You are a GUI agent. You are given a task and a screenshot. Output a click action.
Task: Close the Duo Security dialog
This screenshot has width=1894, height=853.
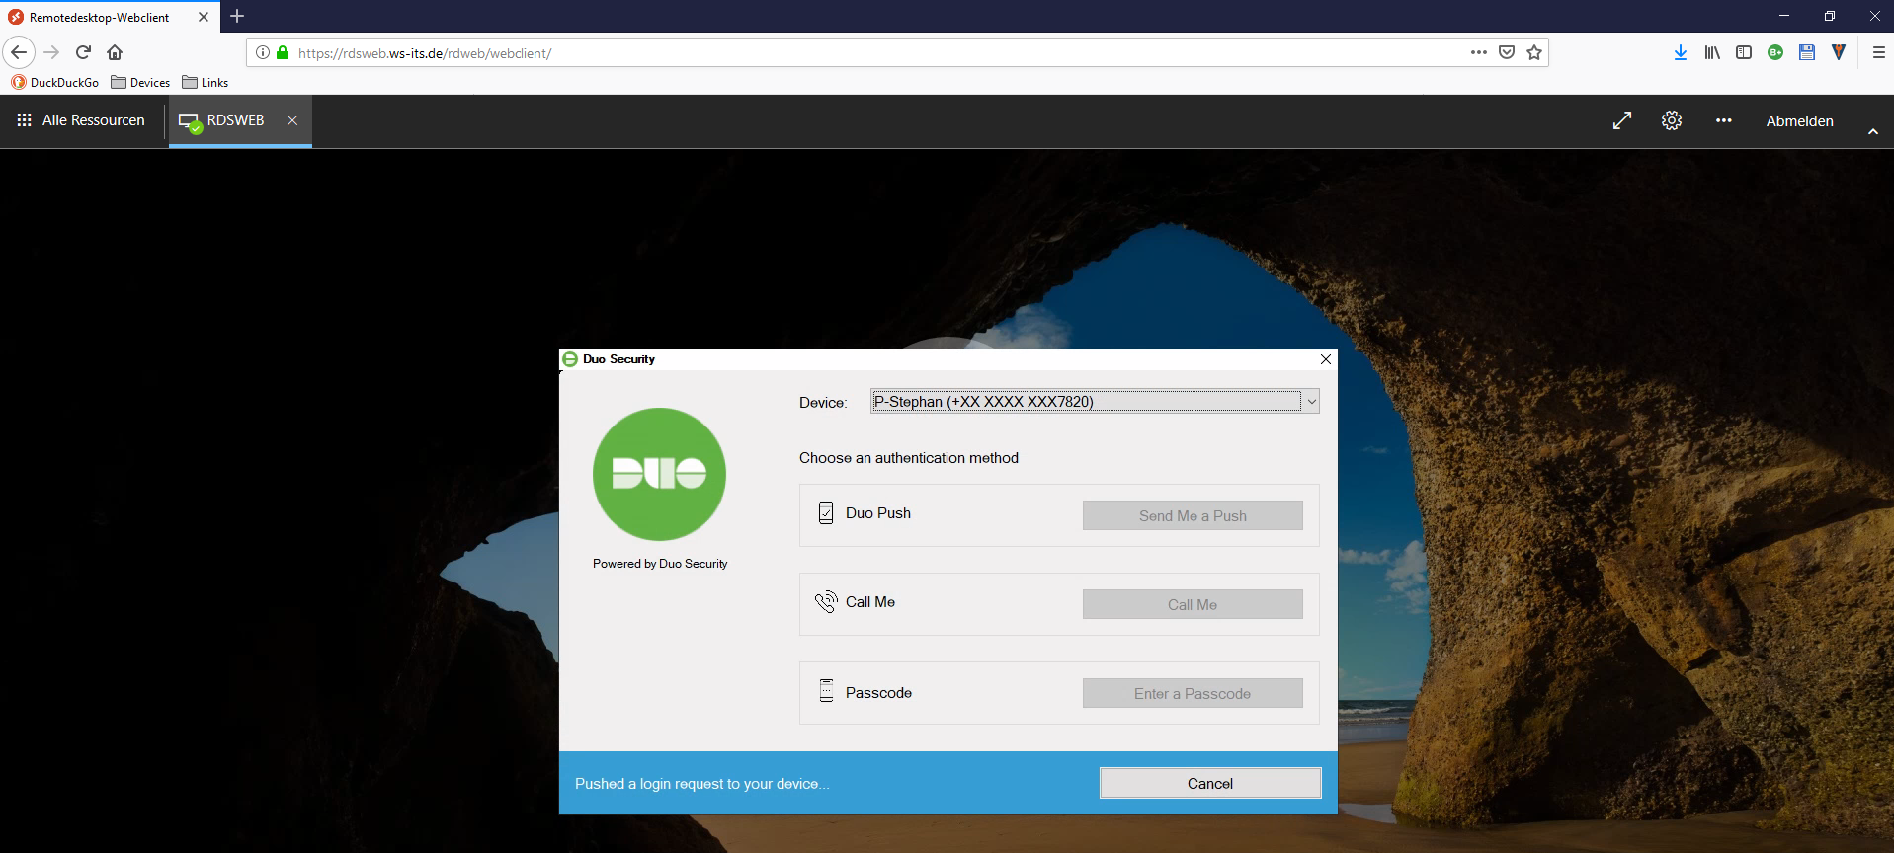tap(1326, 359)
